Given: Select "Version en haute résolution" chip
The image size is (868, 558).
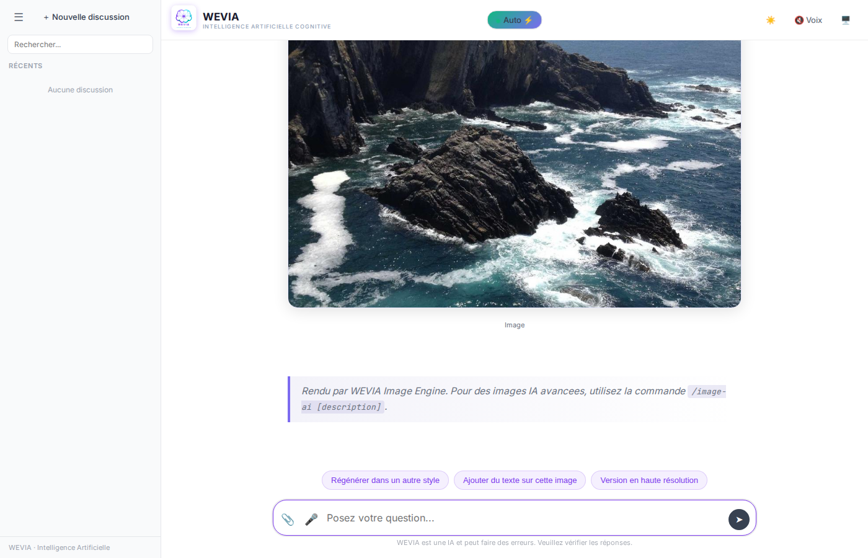Looking at the screenshot, I should [x=649, y=480].
